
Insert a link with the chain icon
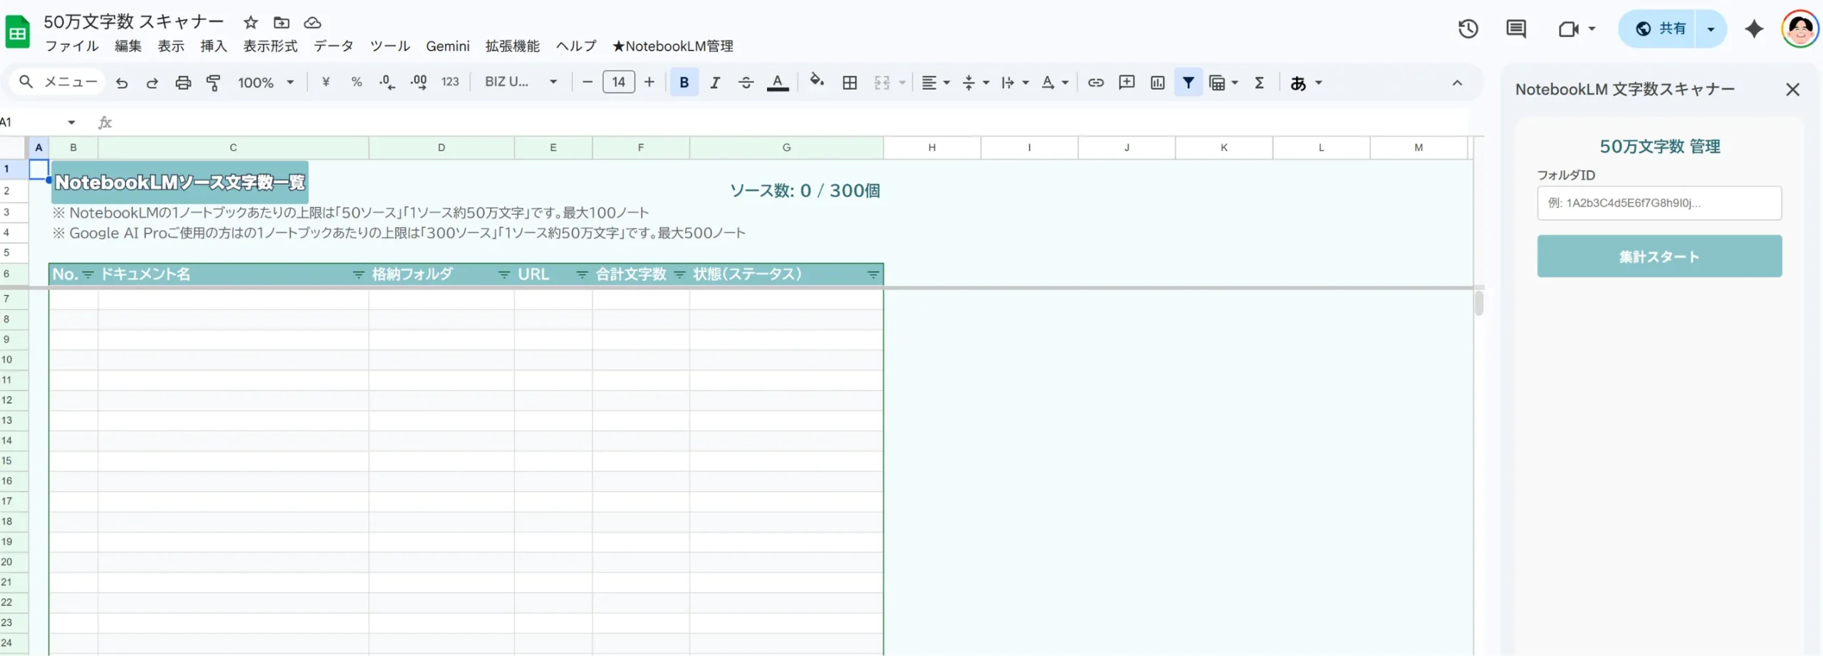click(1095, 83)
